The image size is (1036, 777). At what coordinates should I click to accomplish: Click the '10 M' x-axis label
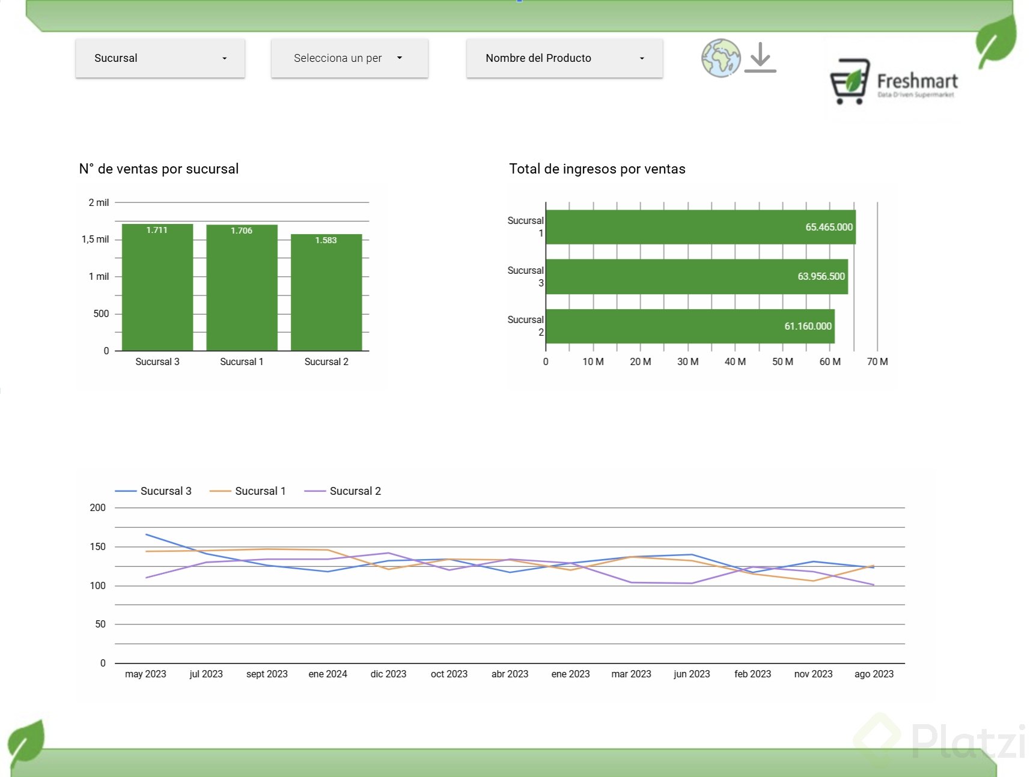point(593,361)
